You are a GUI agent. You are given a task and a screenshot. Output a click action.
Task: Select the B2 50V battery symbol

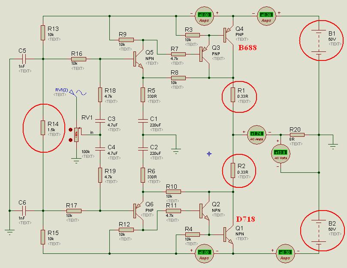click(319, 232)
